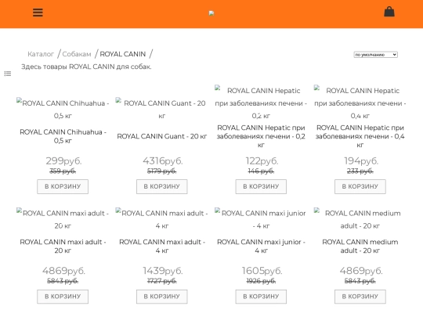Open the ROYAL CANIN Guant - 20 кг title link
Image resolution: width=423 pixels, height=317 pixels.
pyautogui.click(x=162, y=136)
